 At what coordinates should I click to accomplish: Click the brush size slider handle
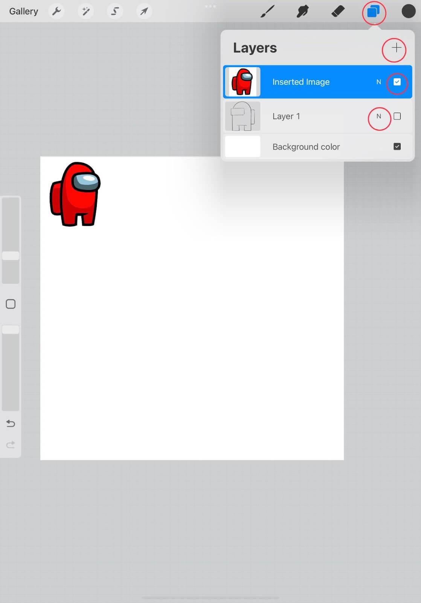(x=11, y=256)
